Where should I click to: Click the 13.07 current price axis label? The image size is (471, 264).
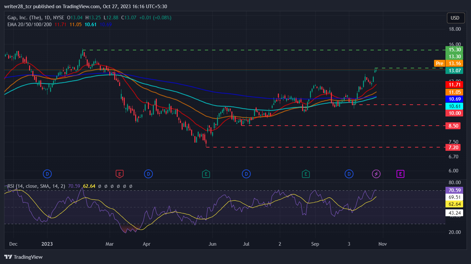pos(455,70)
